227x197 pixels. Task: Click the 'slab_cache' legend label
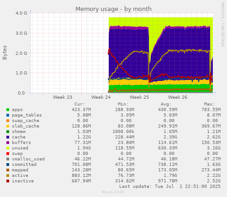(x=26, y=126)
